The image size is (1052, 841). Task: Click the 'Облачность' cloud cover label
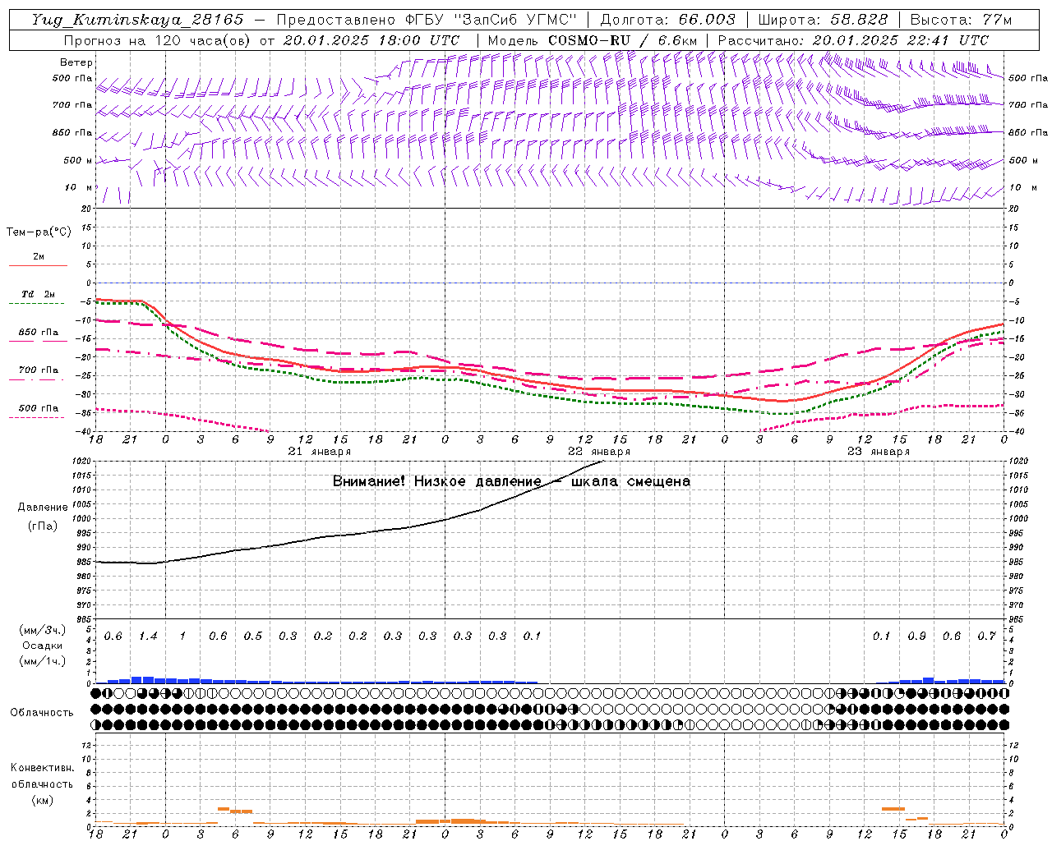(x=42, y=713)
